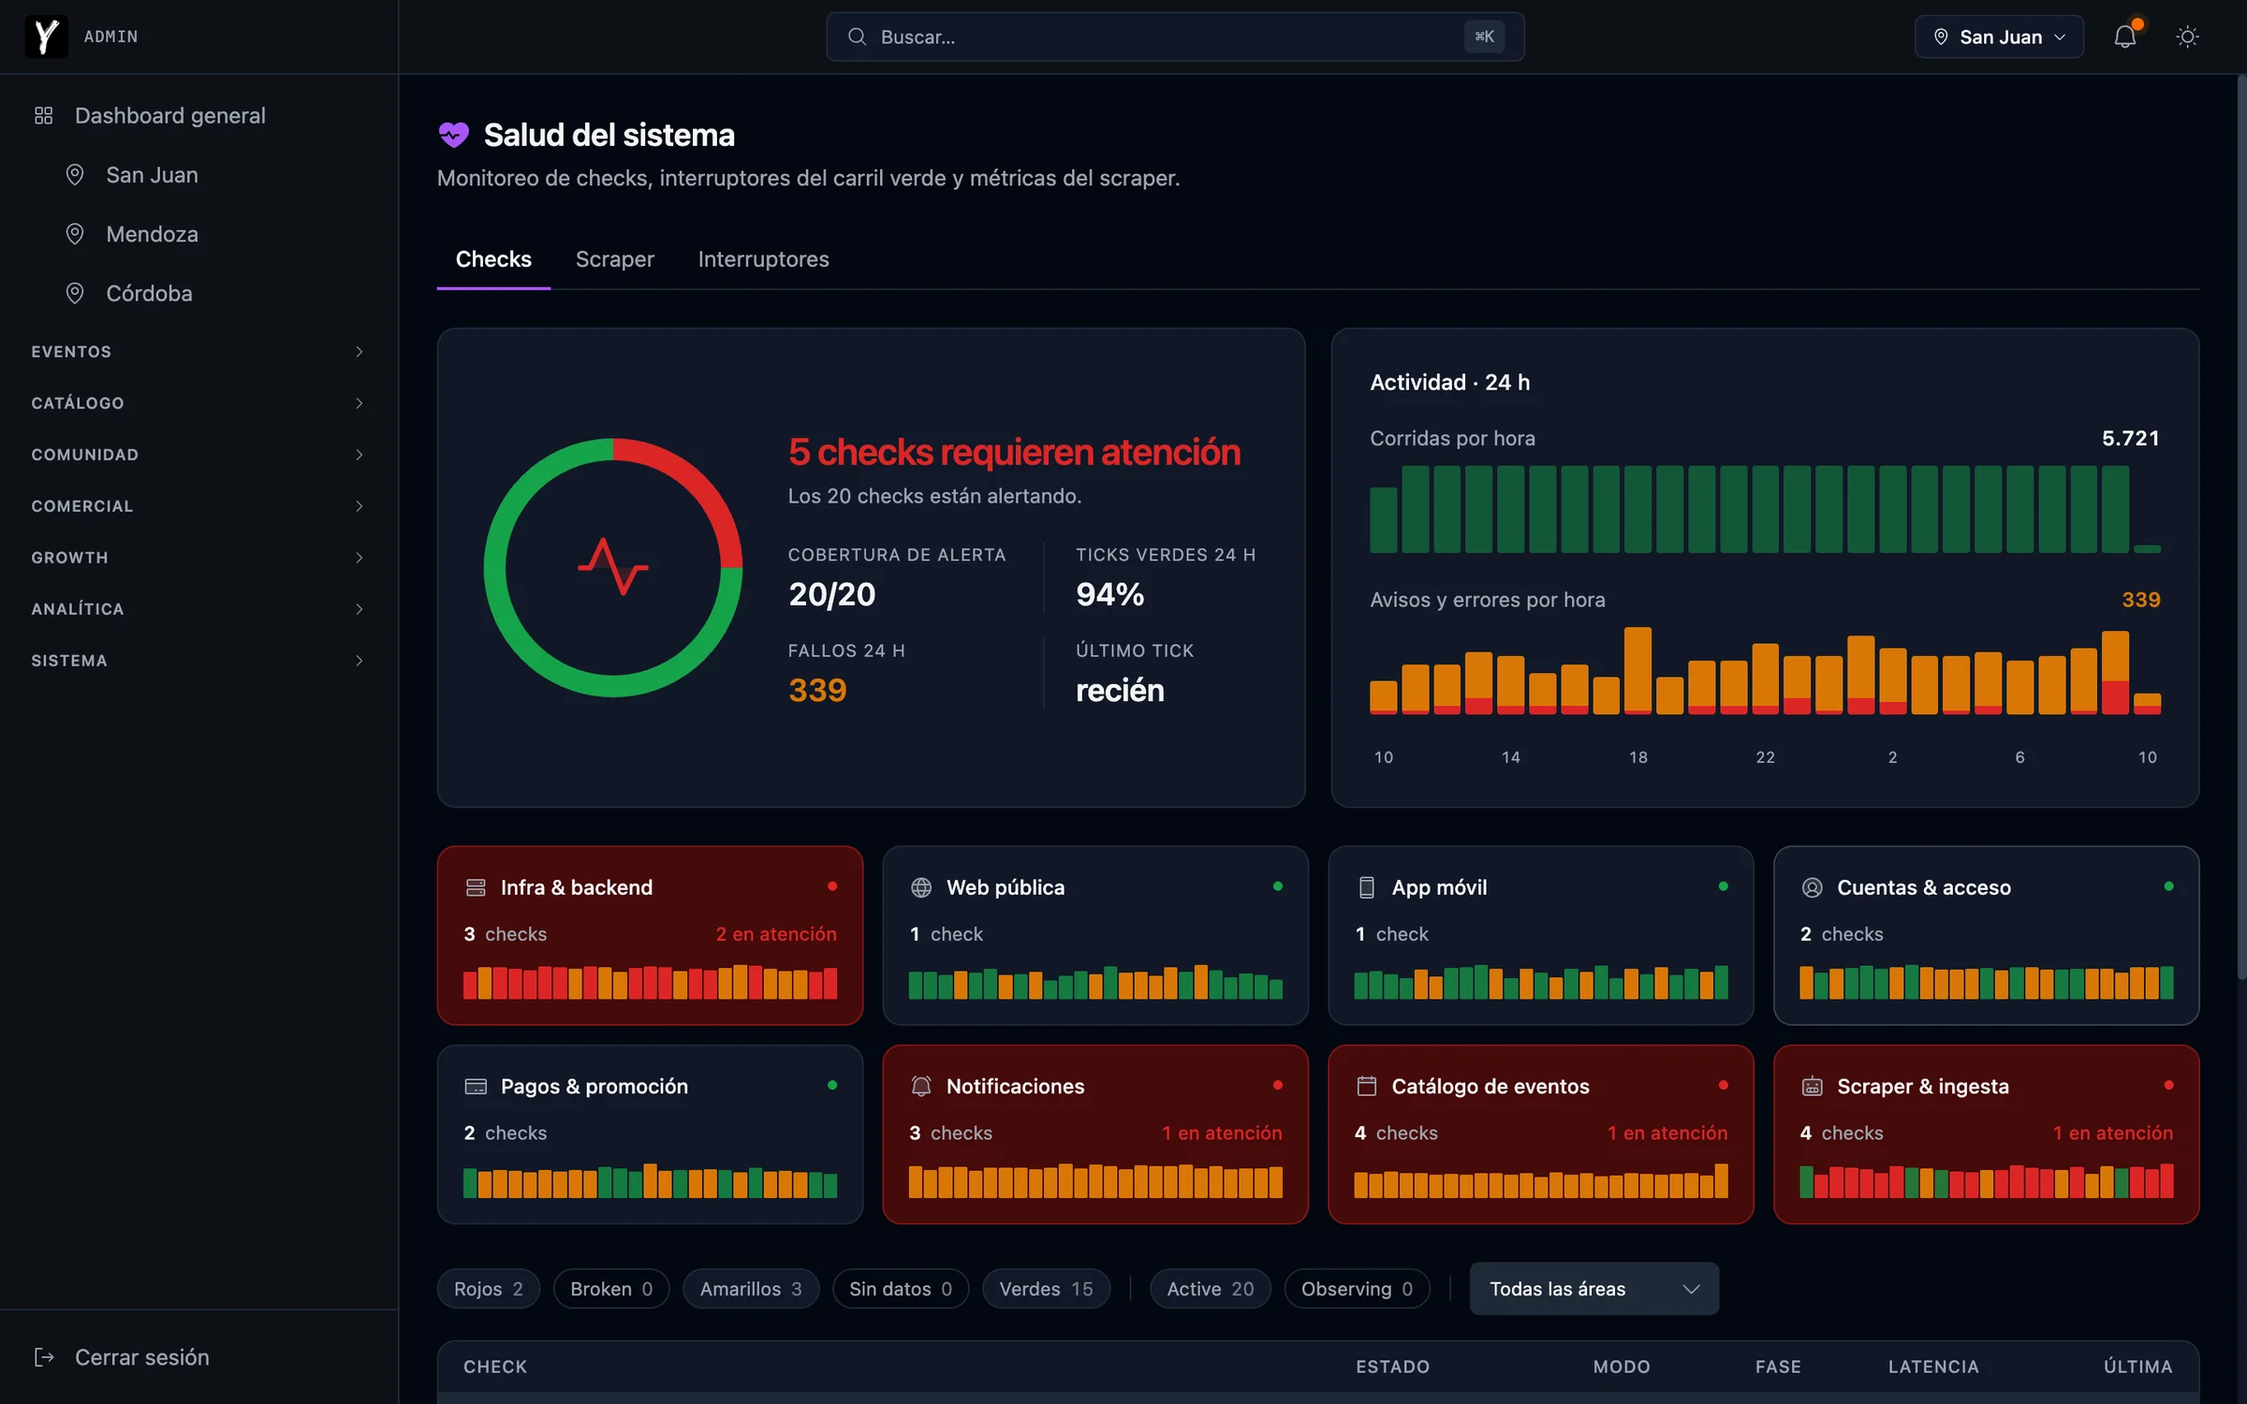The height and width of the screenshot is (1404, 2247).
Task: Click the pulse icon inside the ring chart
Action: (613, 567)
